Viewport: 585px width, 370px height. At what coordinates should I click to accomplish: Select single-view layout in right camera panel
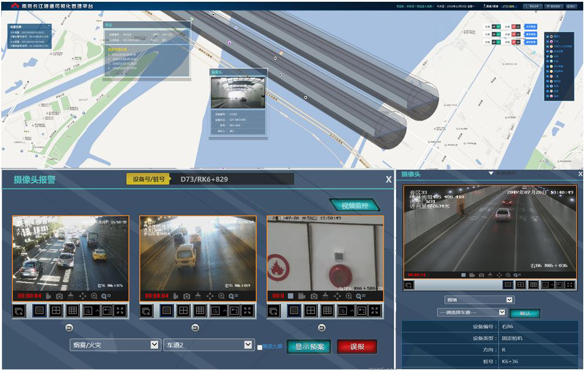pyautogui.click(x=507, y=285)
